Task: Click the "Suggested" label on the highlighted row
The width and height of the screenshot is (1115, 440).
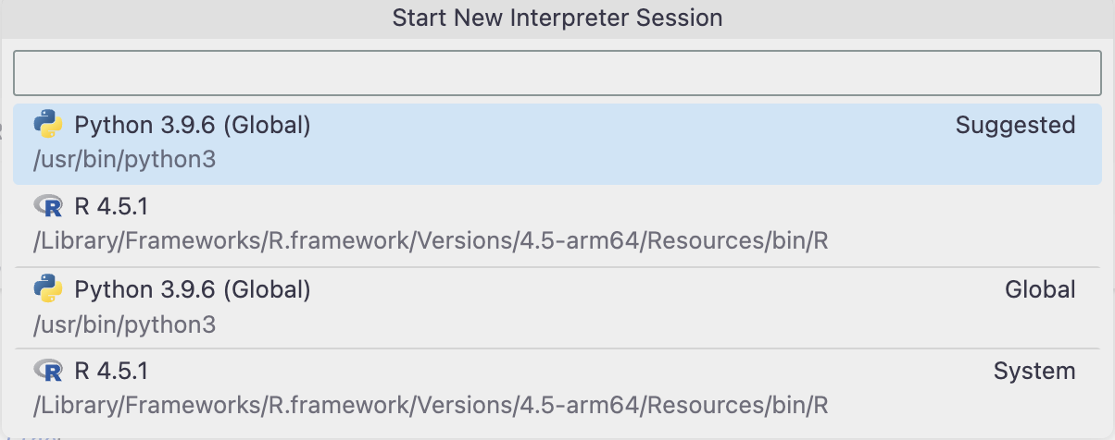Action: click(1015, 125)
